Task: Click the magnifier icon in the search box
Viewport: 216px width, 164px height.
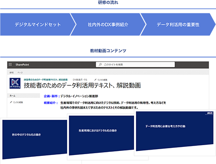Action: (100, 65)
